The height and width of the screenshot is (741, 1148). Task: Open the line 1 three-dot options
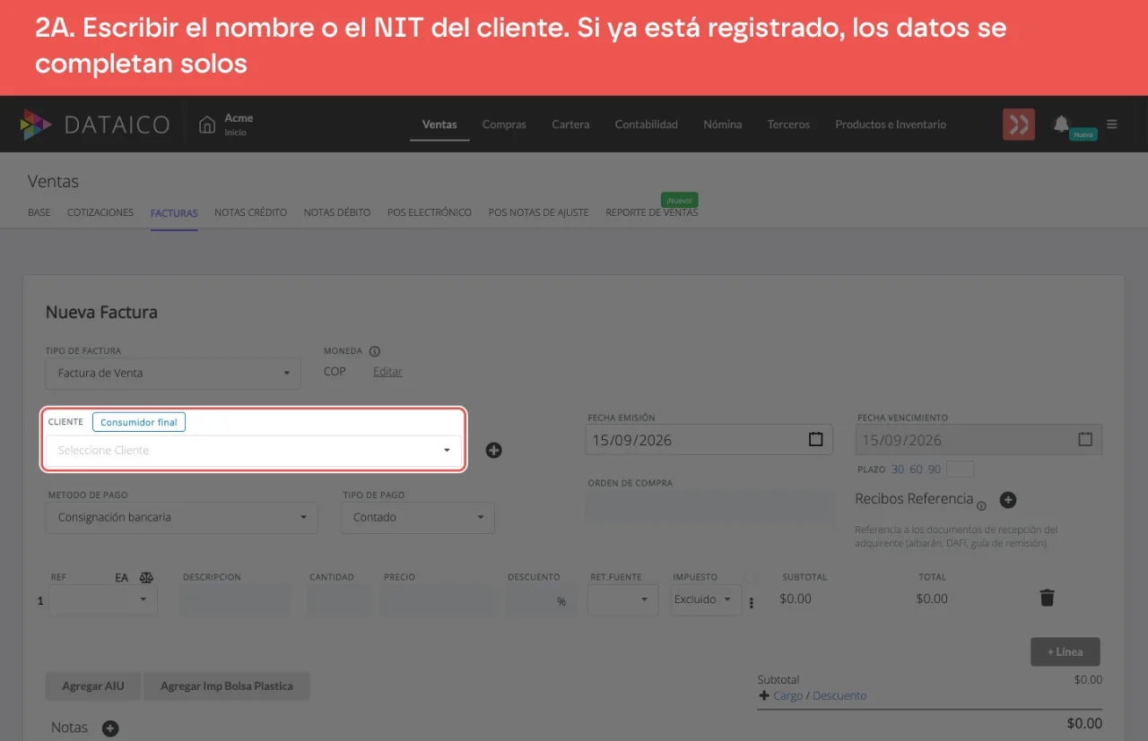click(x=752, y=602)
